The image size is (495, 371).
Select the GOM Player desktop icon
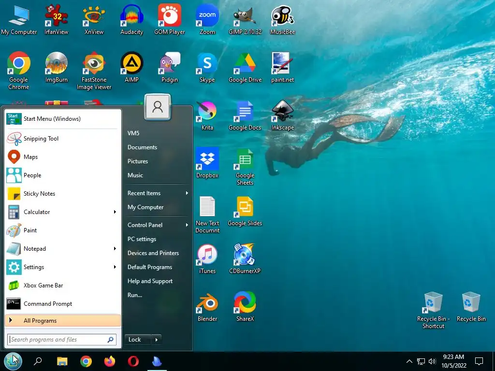pos(169,19)
